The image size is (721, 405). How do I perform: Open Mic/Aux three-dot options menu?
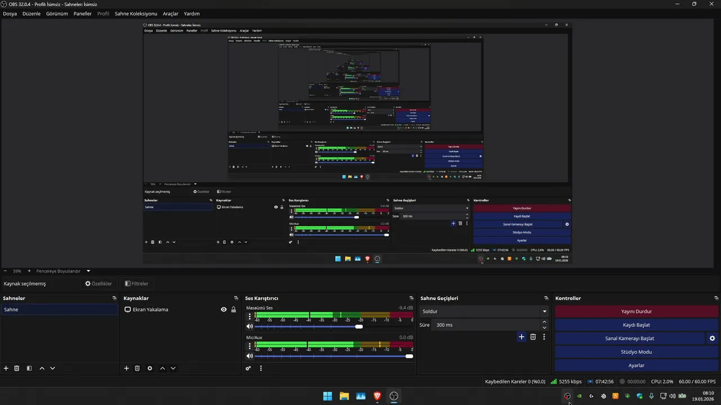250,346
